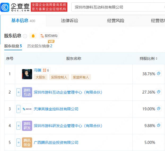Expand row for 天津英雄金控科技有限公司
Image resolution: width=165 pixels, height=151 pixels.
(19, 109)
